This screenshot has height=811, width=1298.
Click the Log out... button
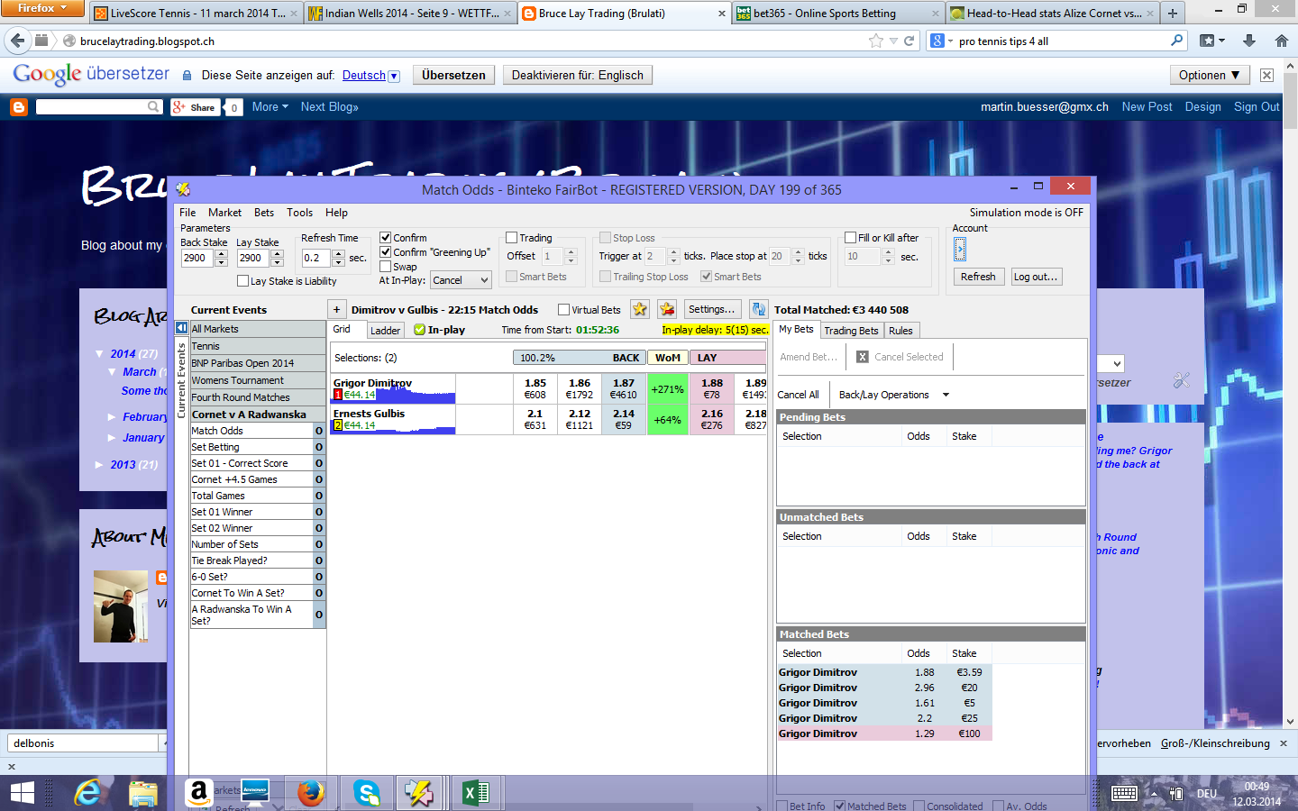(x=1036, y=277)
